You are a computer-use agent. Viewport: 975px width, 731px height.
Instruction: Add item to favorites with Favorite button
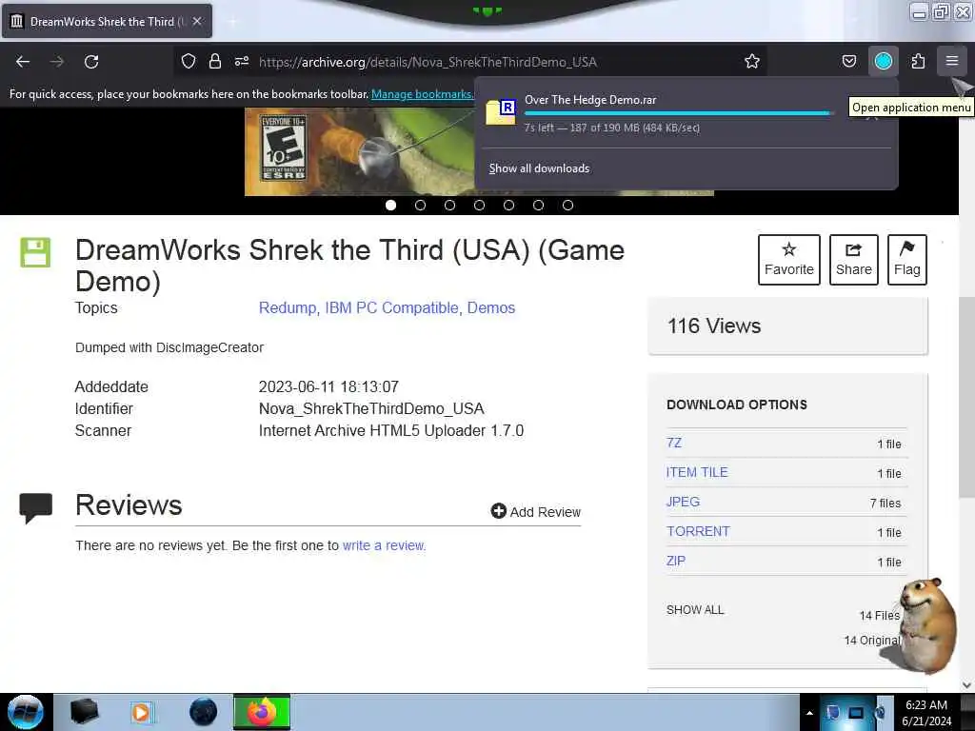789,260
